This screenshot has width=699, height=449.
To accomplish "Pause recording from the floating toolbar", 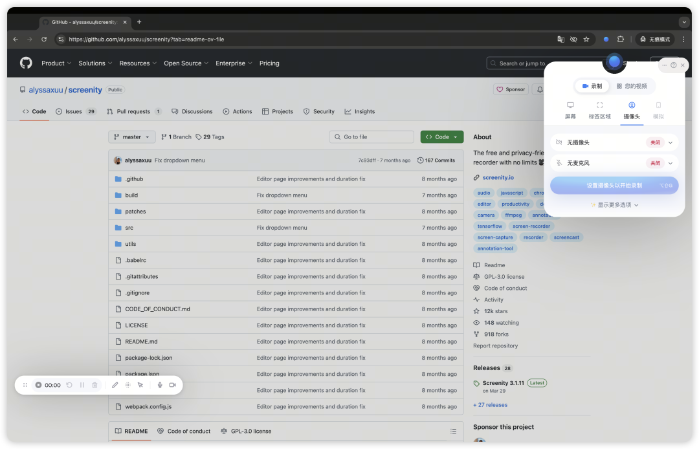I will [x=82, y=385].
